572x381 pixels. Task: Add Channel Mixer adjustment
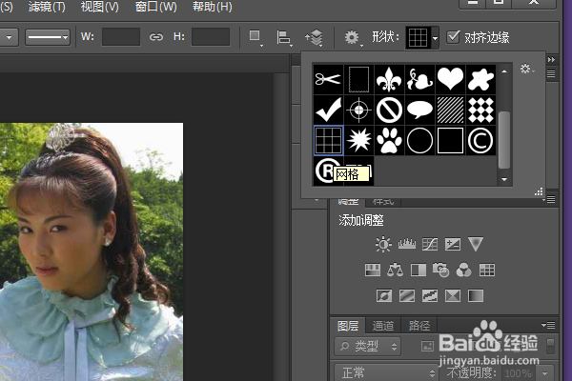pos(463,271)
